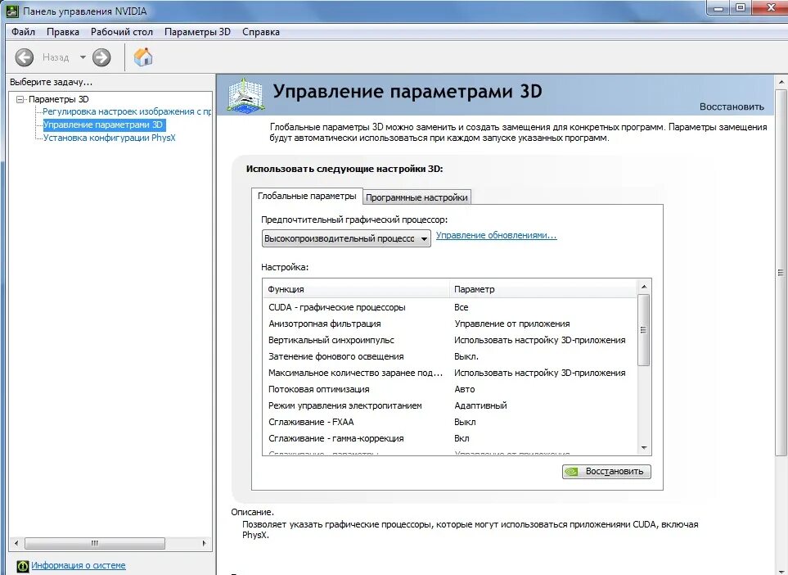The image size is (788, 575).
Task: Click the 3D settings header icon
Action: (245, 94)
